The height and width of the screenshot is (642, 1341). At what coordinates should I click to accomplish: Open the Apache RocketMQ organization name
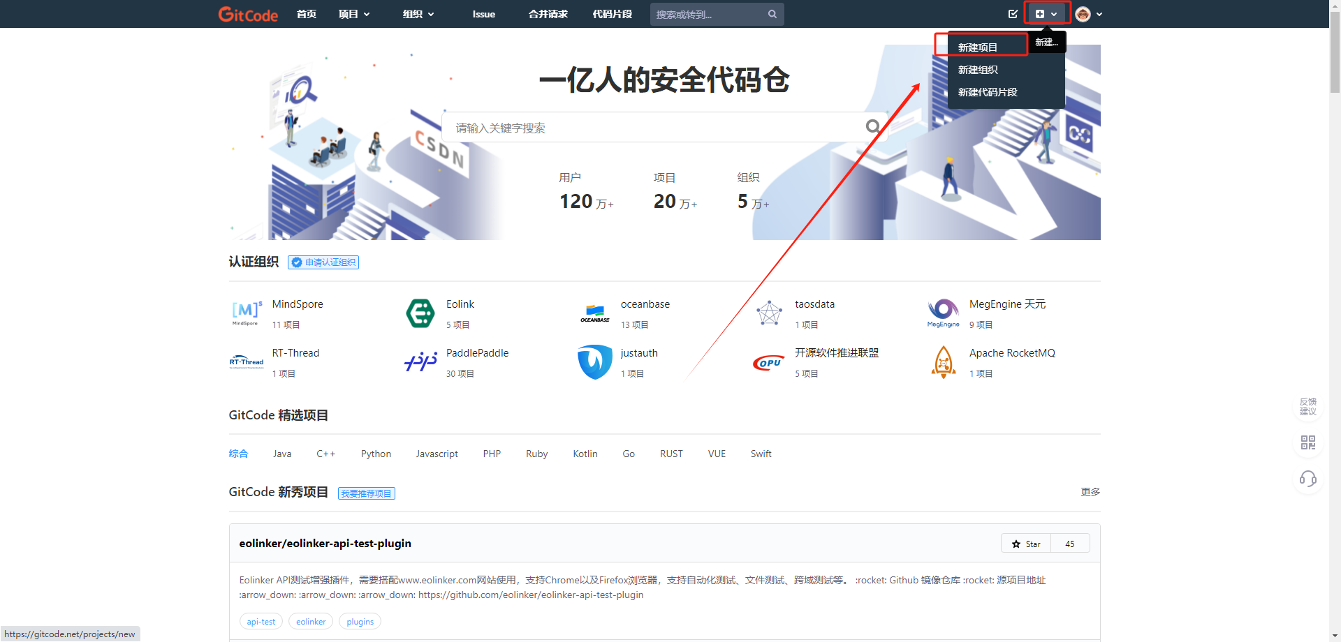click(1013, 353)
